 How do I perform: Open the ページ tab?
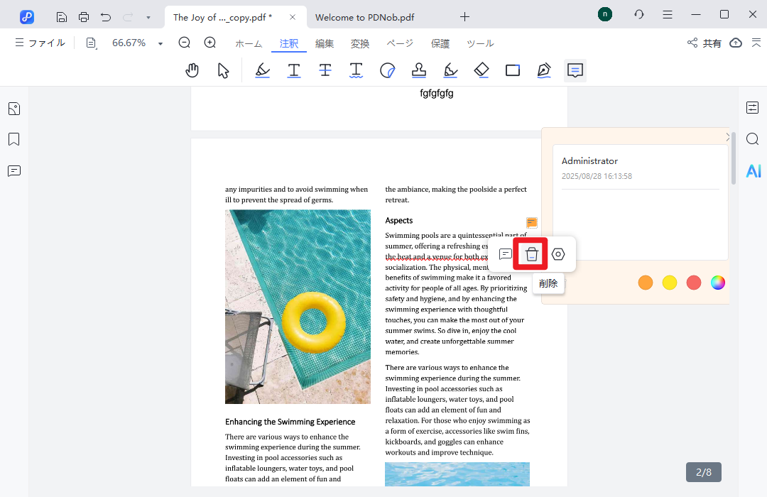coord(400,43)
